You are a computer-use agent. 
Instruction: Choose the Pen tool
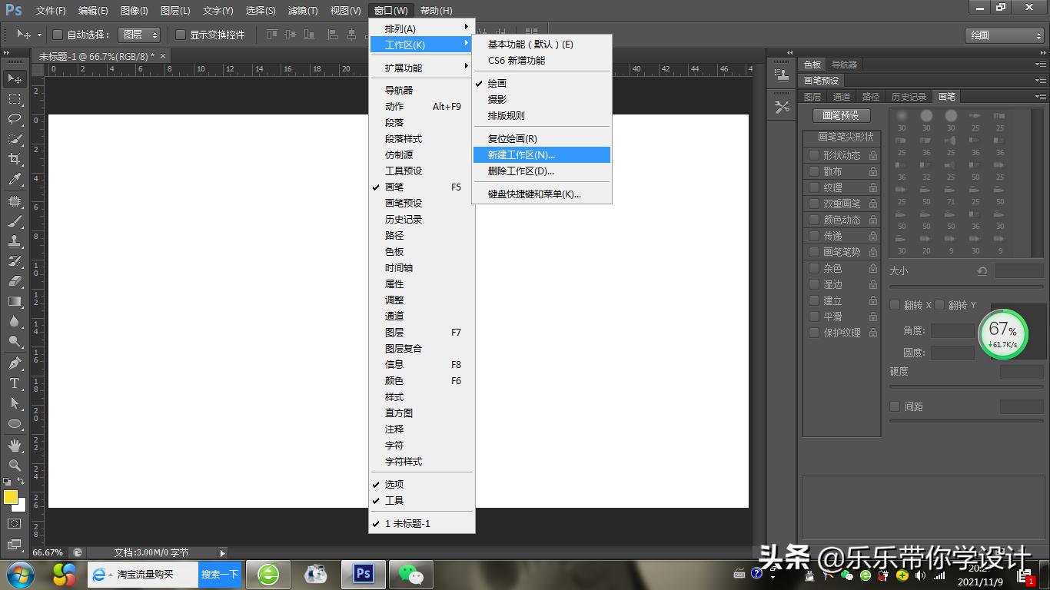pyautogui.click(x=15, y=363)
